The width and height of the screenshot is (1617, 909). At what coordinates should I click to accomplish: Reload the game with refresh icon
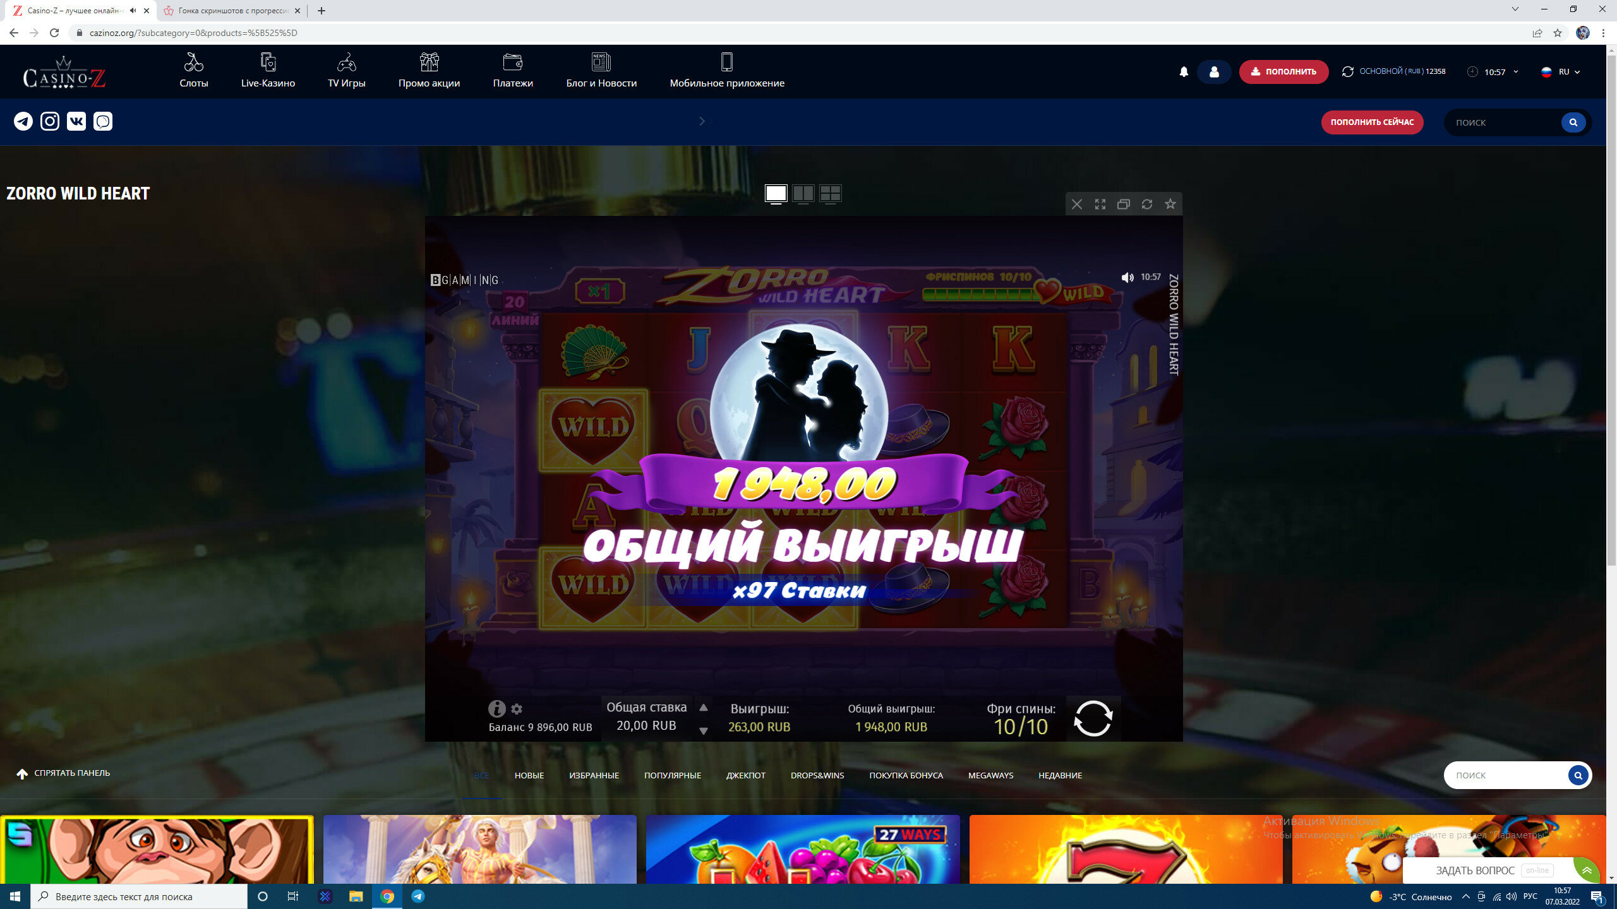tap(1147, 204)
